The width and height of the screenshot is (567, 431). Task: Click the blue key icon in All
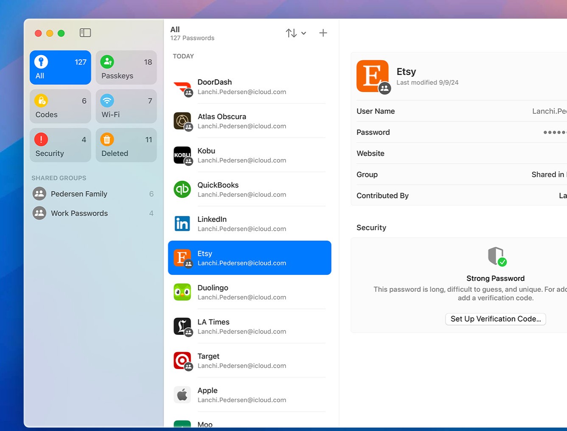pyautogui.click(x=41, y=62)
